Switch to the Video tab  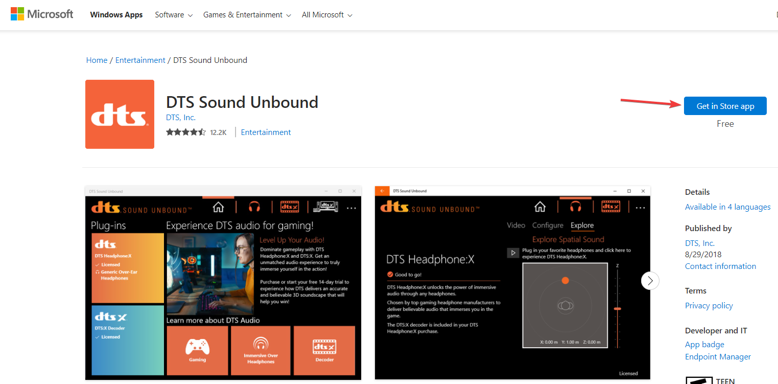(516, 225)
